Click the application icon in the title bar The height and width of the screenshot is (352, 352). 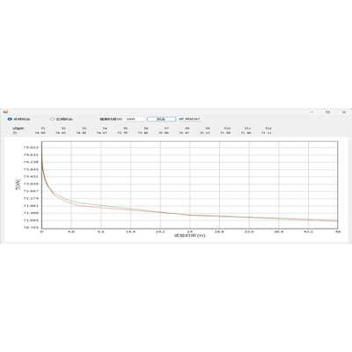tap(5, 112)
